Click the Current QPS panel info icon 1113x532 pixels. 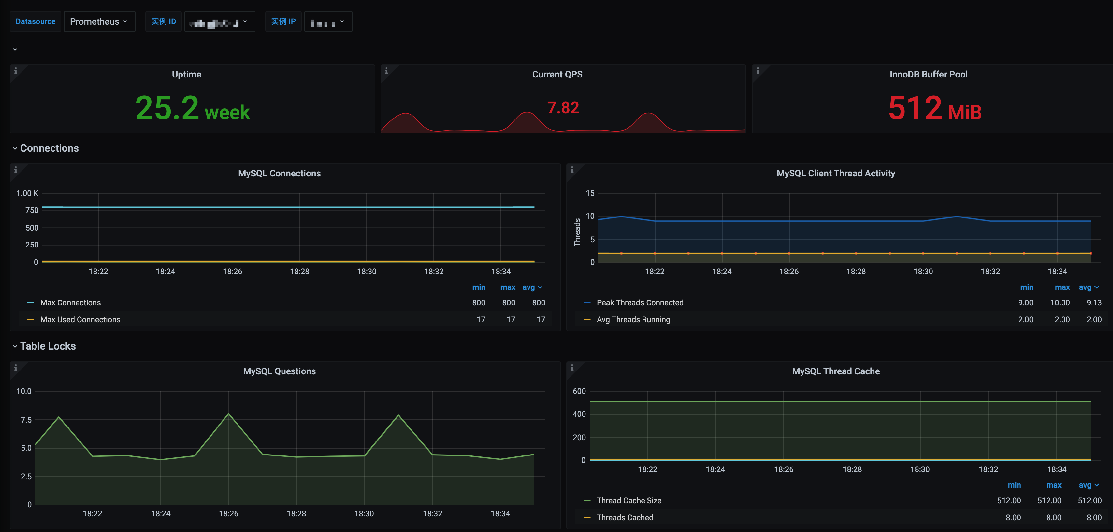(386, 71)
